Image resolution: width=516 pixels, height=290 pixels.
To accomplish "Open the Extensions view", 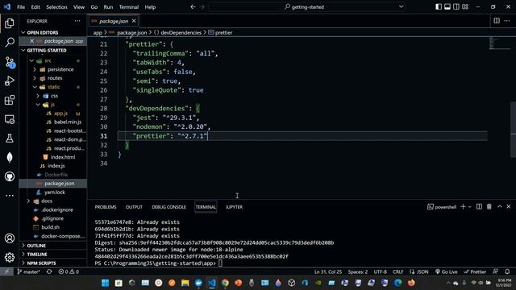I will [x=10, y=100].
